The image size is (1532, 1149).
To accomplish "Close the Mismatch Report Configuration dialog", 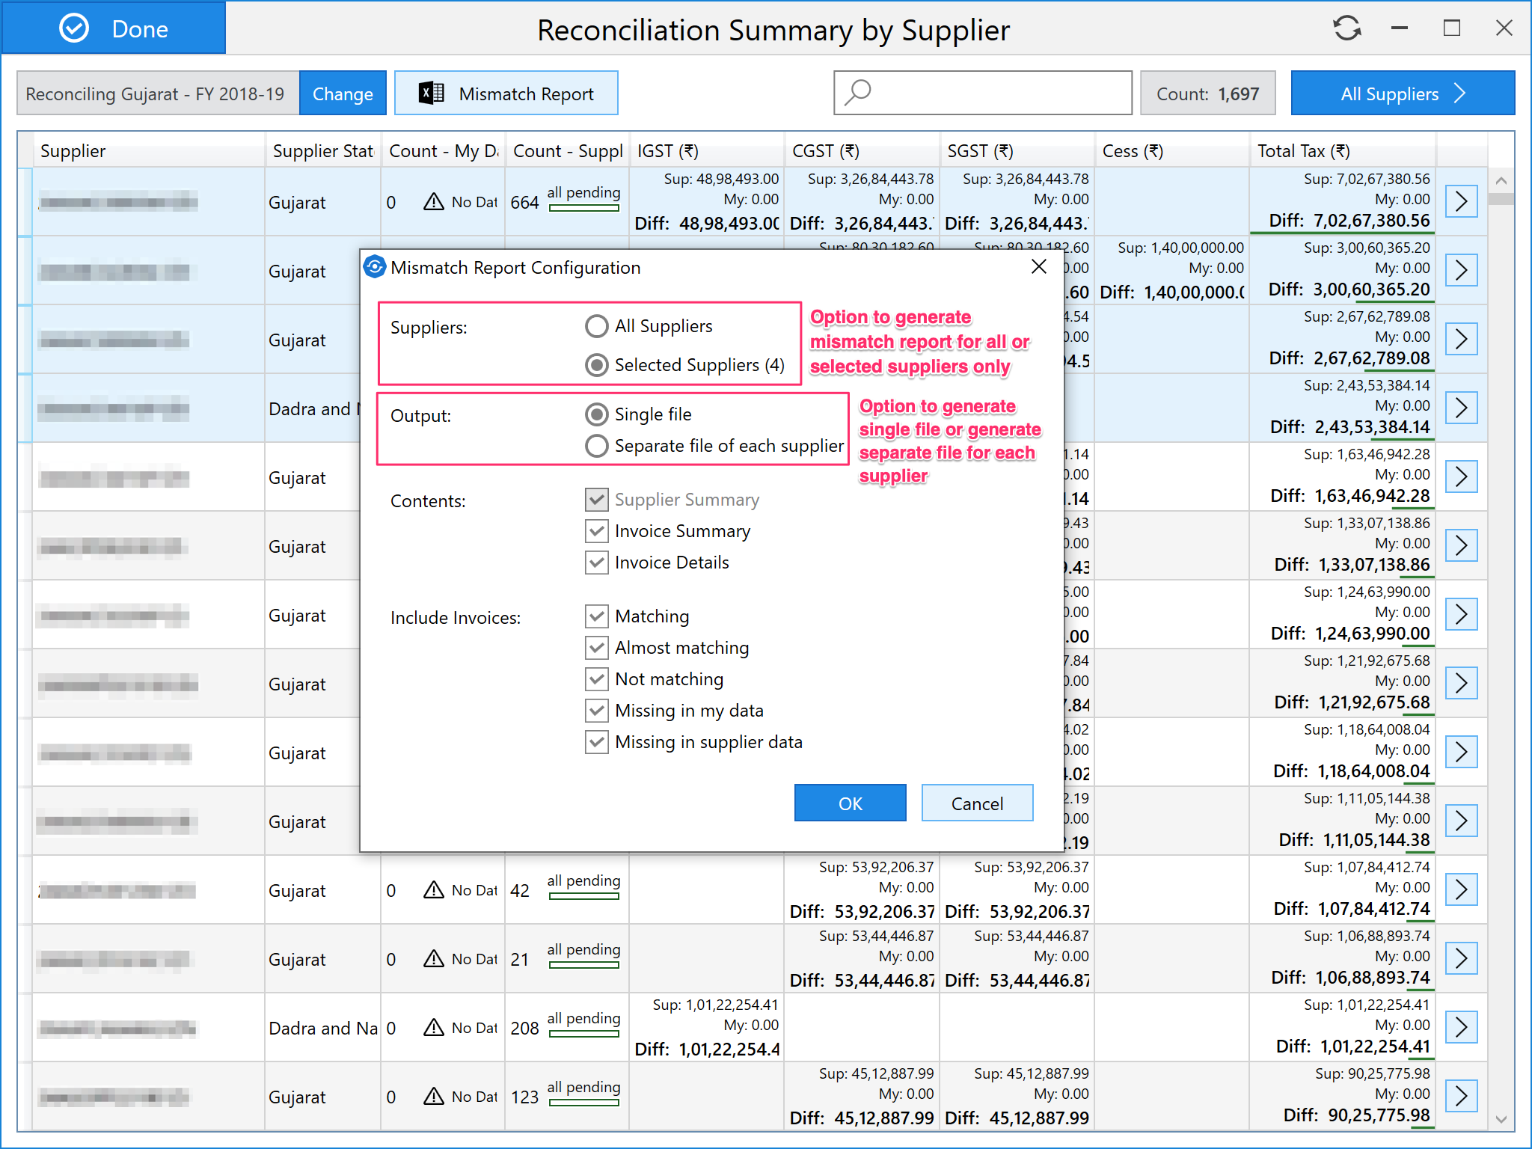I will 1038,267.
